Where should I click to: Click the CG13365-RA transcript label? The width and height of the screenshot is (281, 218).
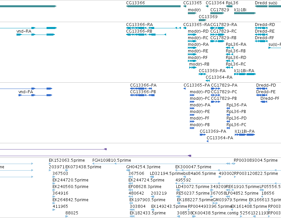coord(196,25)
